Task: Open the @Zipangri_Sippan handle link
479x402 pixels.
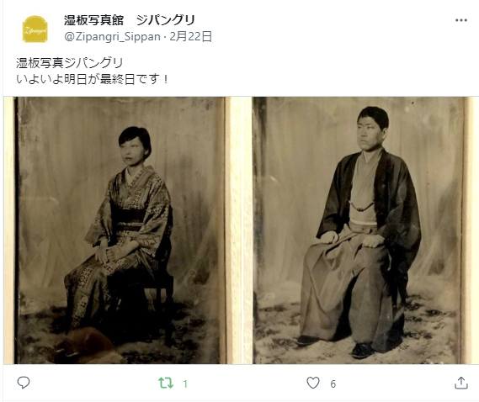Action: (112, 37)
